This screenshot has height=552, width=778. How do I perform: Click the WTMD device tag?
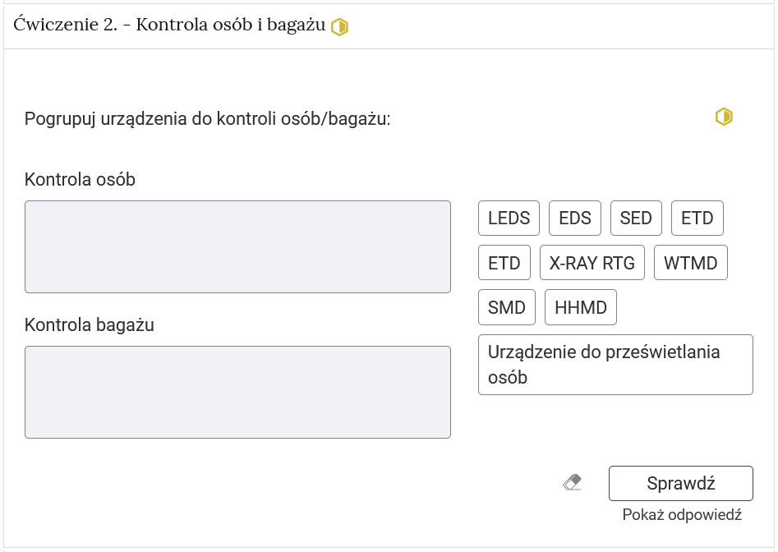coord(691,262)
